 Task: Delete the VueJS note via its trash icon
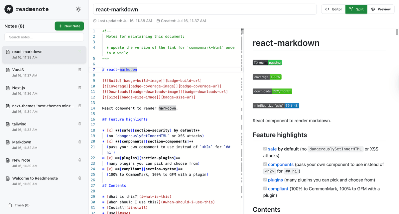[x=80, y=69]
